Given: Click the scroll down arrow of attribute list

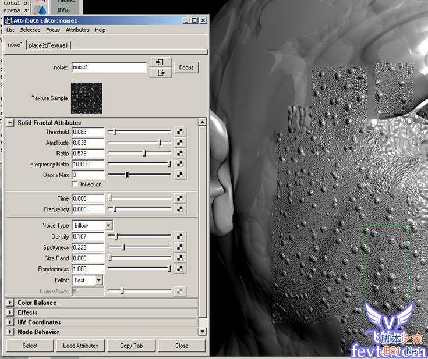Looking at the screenshot, I should 202,332.
